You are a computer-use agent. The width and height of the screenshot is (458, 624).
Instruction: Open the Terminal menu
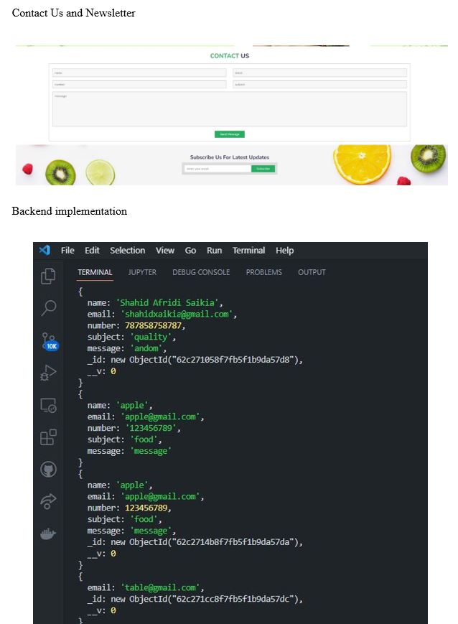point(248,251)
